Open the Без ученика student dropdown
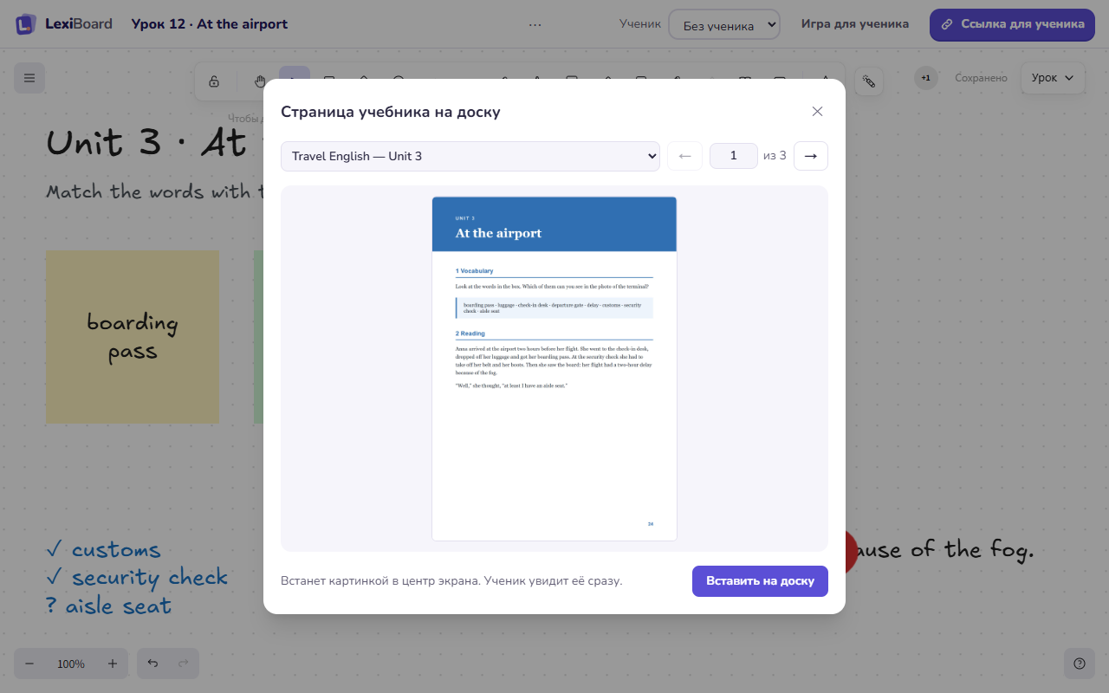 (724, 24)
